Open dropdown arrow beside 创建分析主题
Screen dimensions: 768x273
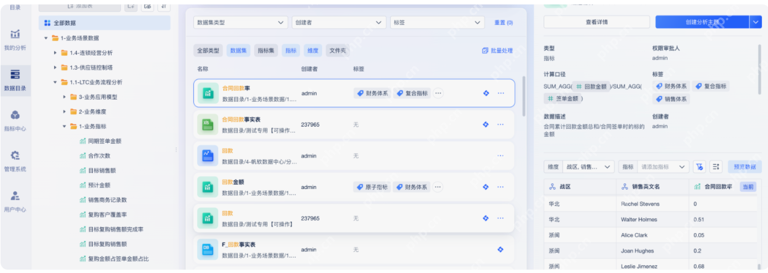click(755, 22)
